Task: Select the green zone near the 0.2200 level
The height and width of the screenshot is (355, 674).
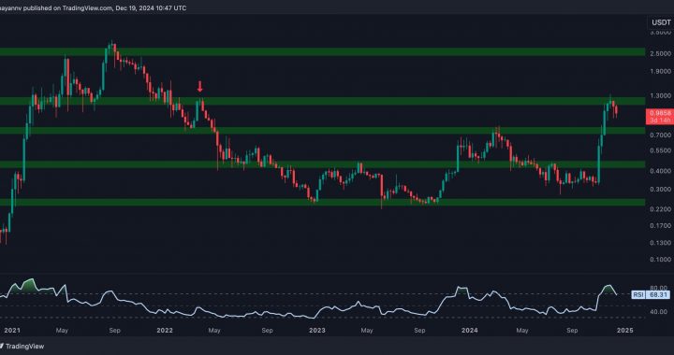Action: pyautogui.click(x=322, y=203)
